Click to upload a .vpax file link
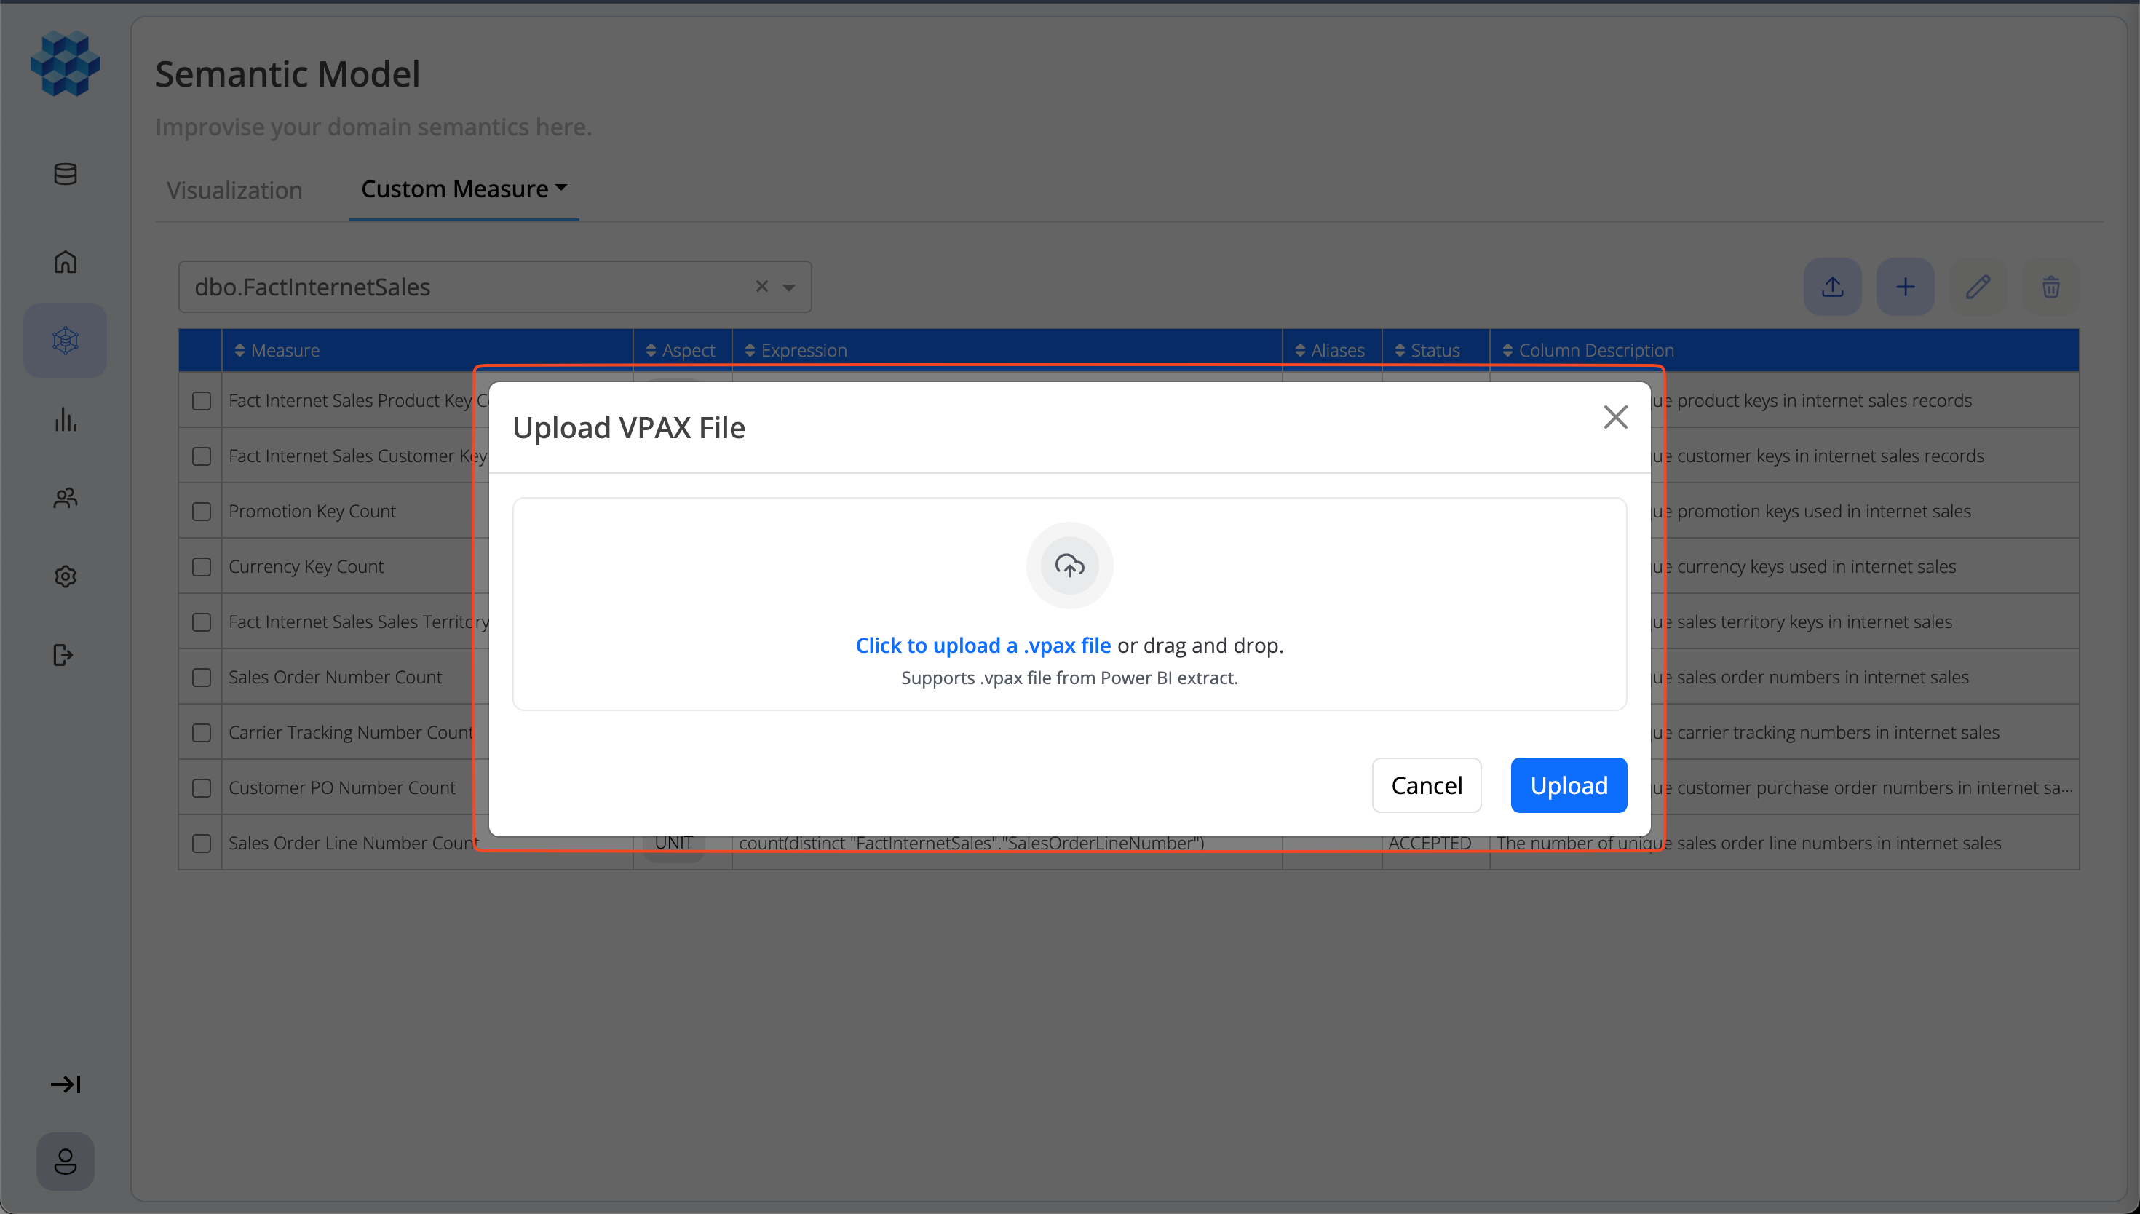This screenshot has width=2140, height=1214. [982, 645]
